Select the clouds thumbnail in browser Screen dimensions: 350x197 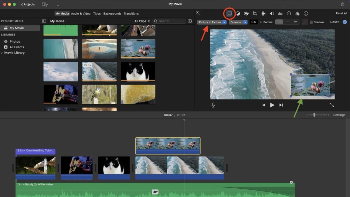tap(61, 71)
